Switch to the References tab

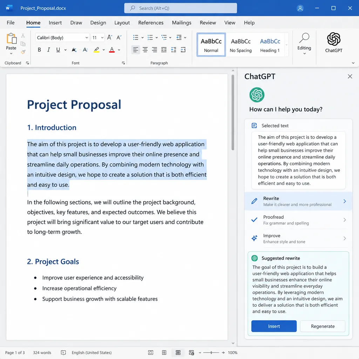coord(151,23)
